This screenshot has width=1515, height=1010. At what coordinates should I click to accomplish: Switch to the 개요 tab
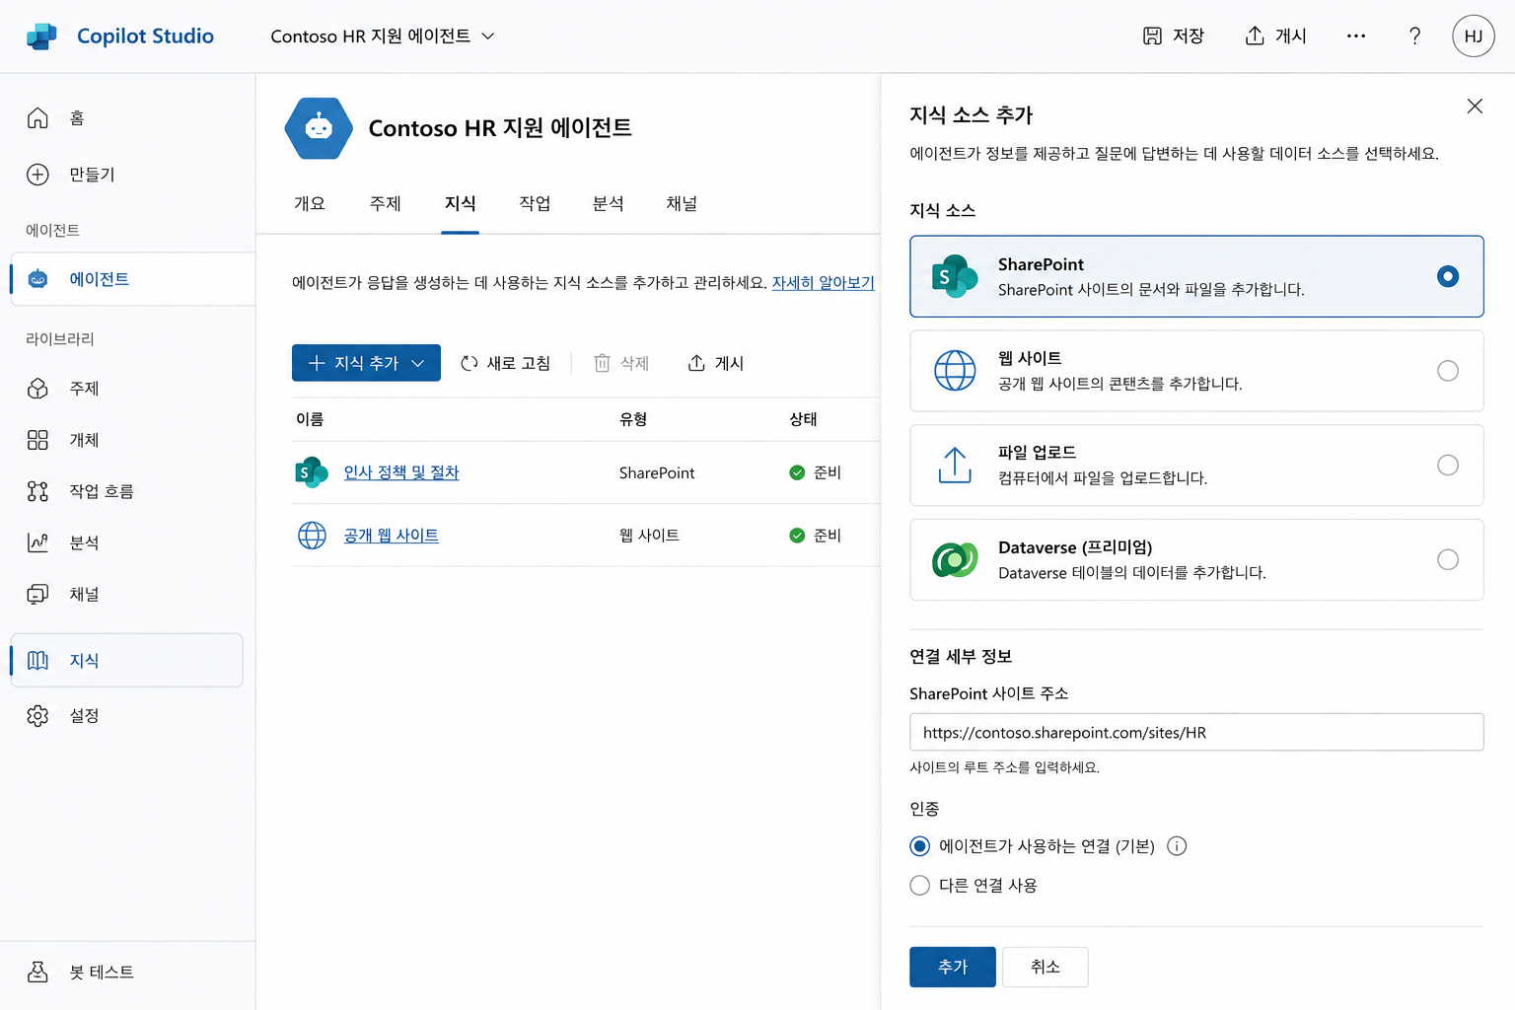coord(309,203)
